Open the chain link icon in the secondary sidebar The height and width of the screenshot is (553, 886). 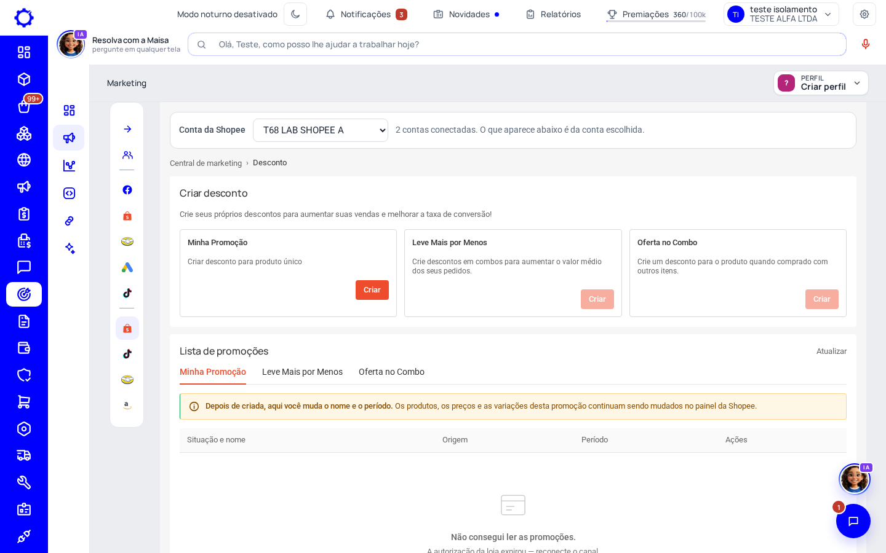pyautogui.click(x=69, y=221)
